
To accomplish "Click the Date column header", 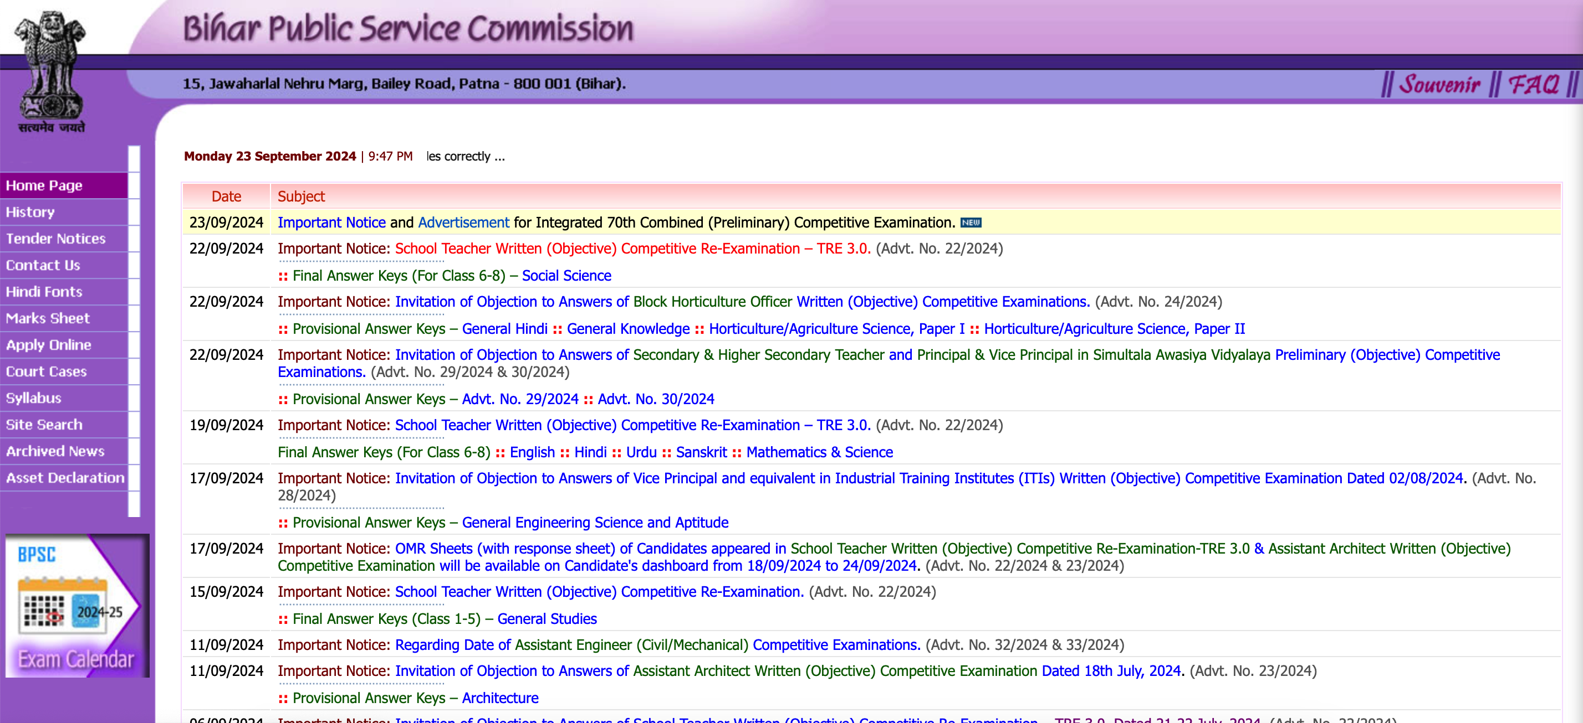I will (226, 197).
